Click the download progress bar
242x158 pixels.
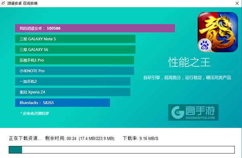point(122,150)
